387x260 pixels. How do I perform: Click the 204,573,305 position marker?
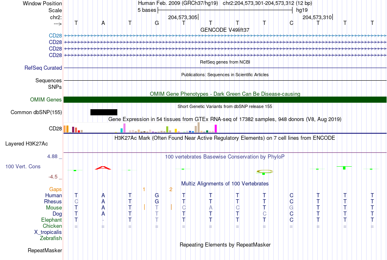point(183,17)
